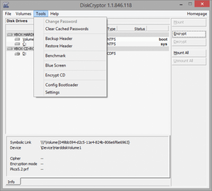This screenshot has width=212, height=191.
Task: Visit the Homepage link
Action: 197,14
